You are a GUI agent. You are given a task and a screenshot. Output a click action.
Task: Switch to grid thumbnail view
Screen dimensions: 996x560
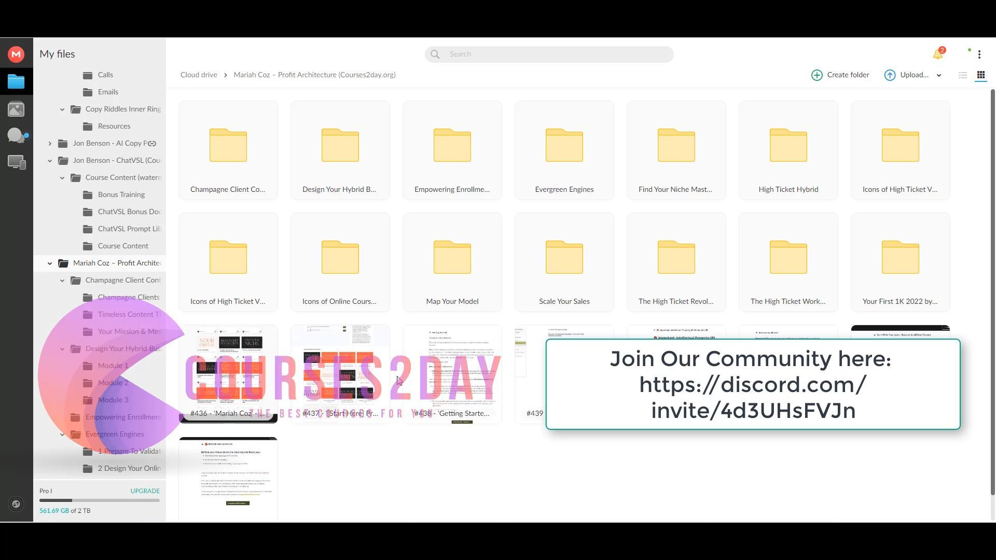point(981,76)
